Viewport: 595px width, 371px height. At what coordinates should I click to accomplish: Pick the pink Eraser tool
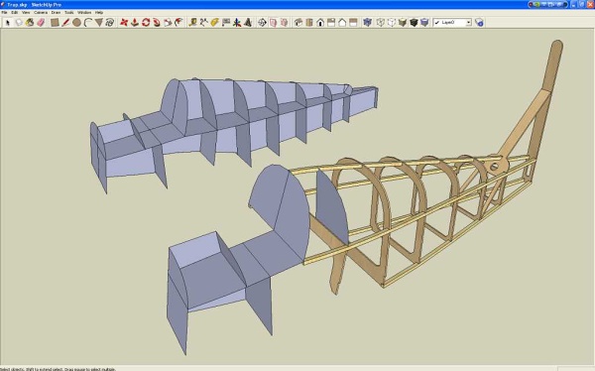(41, 23)
